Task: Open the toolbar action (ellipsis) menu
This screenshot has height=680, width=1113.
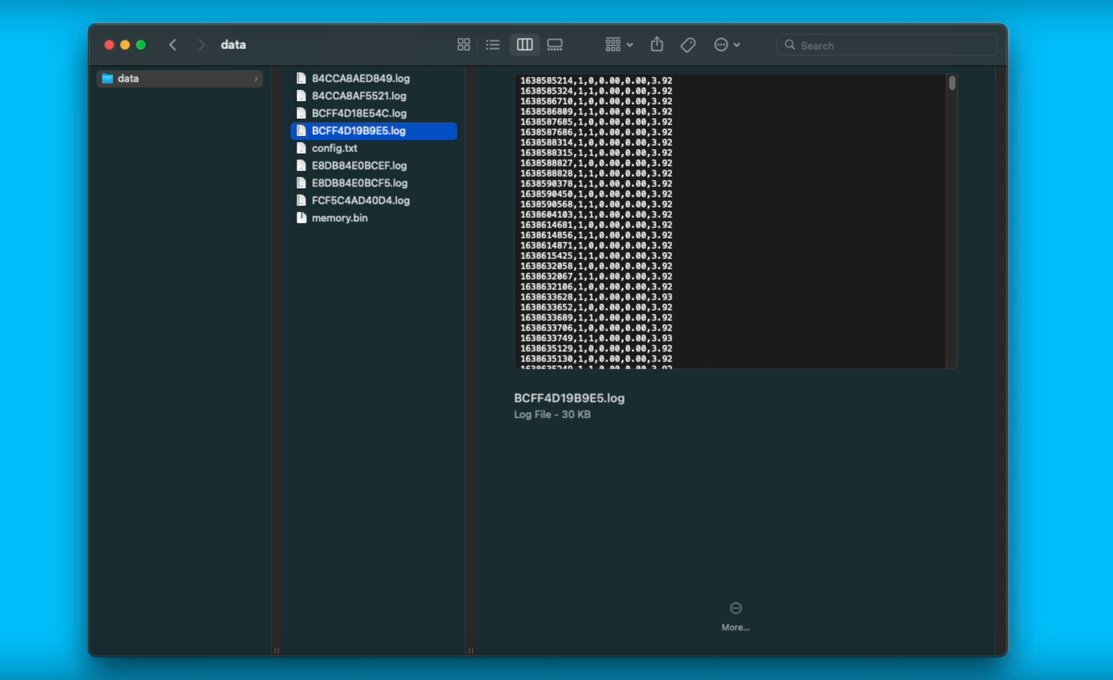Action: (x=727, y=45)
